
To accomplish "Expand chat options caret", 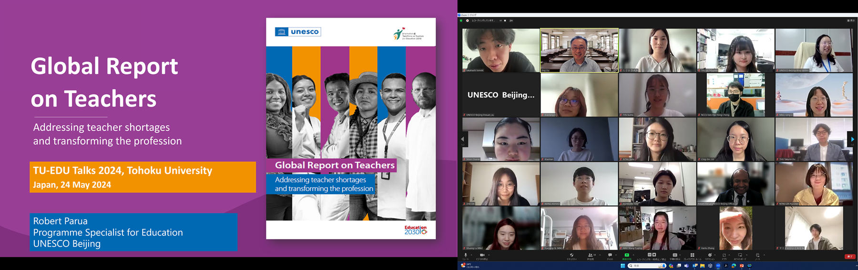I will [x=616, y=255].
